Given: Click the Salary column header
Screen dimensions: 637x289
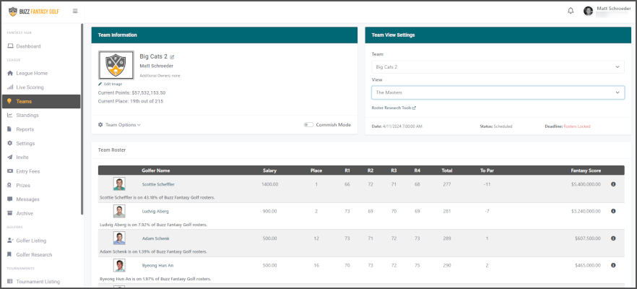Looking at the screenshot, I should pos(270,171).
